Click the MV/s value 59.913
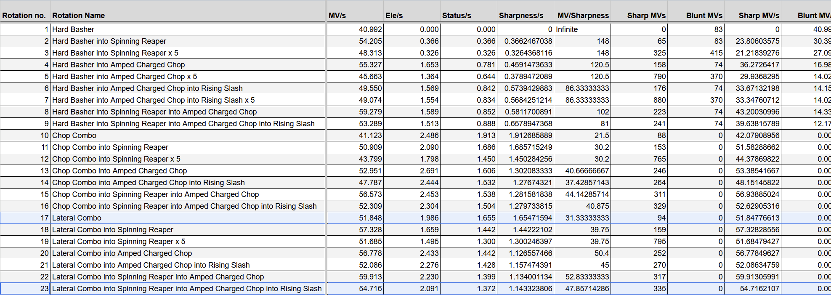The width and height of the screenshot is (831, 295). [x=355, y=277]
